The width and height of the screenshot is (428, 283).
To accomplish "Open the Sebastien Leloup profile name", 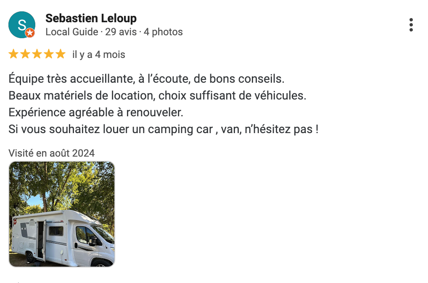I will pos(91,18).
